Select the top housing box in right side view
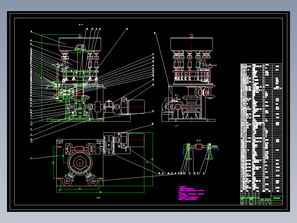The image size is (297, 223). 191,44
